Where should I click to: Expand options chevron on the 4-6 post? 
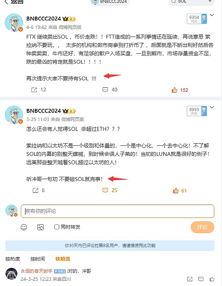click(212, 15)
